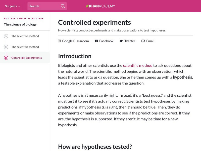This screenshot has height=151, width=201.
Task: Share via the Facebook icon
Action: coord(96,41)
